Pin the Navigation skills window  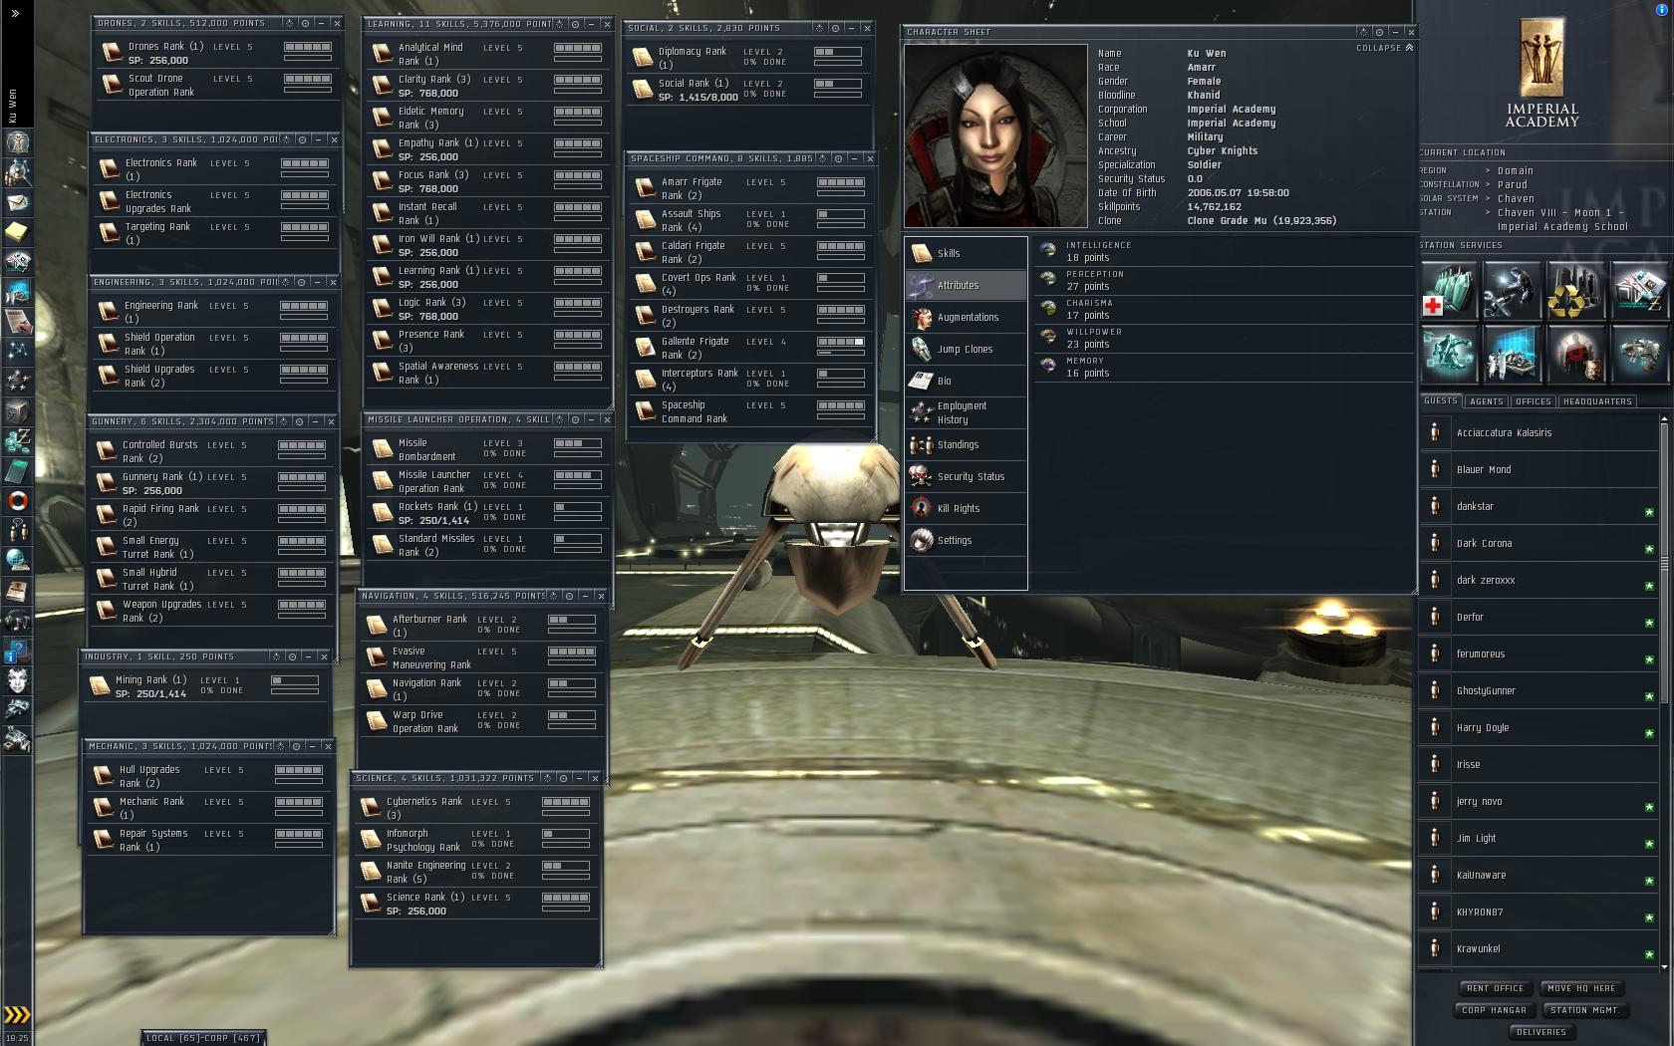pyautogui.click(x=569, y=596)
